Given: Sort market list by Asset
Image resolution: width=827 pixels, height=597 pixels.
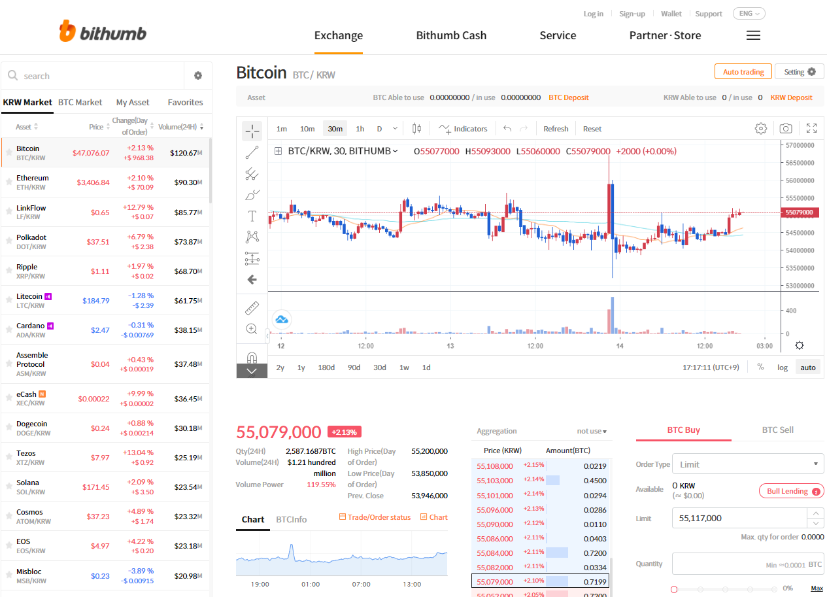Looking at the screenshot, I should click(x=27, y=127).
